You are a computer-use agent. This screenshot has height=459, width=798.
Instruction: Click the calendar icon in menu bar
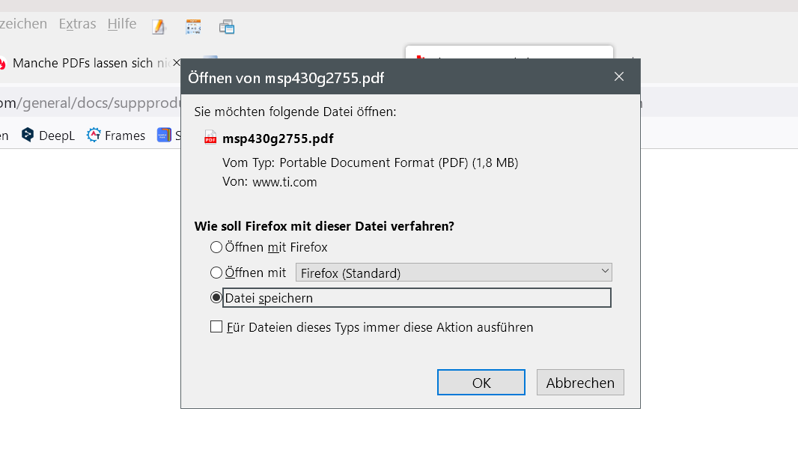pos(193,27)
